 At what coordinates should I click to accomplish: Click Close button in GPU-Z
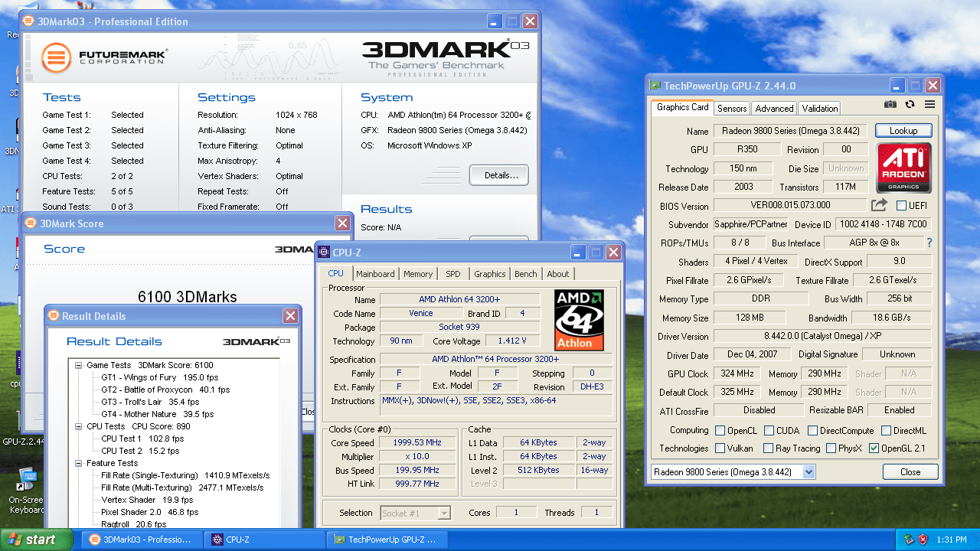910,472
